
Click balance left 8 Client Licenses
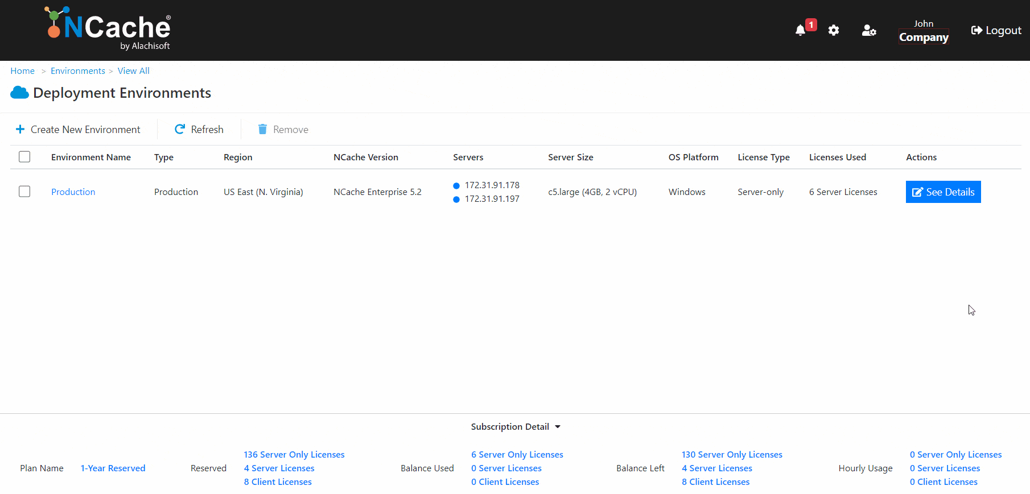point(716,482)
